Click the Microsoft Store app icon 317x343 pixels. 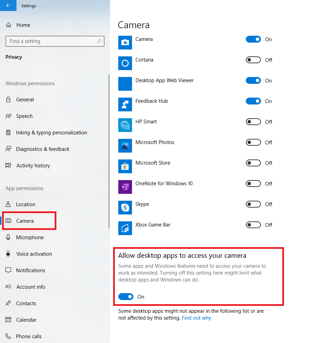(125, 166)
